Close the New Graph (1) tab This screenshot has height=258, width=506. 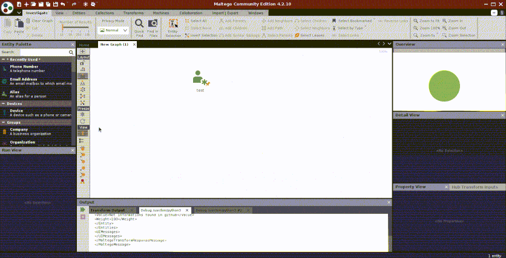(134, 45)
